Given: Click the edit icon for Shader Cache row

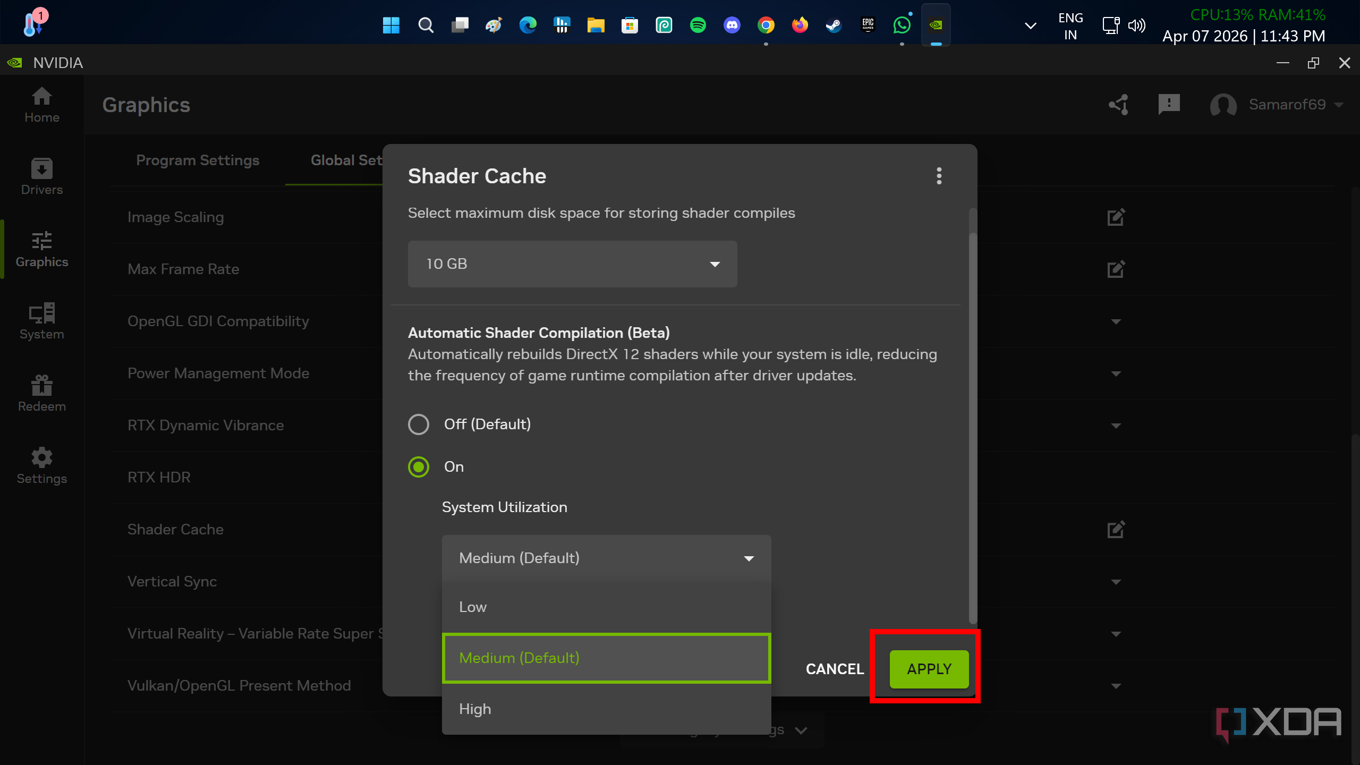Looking at the screenshot, I should pos(1116,529).
